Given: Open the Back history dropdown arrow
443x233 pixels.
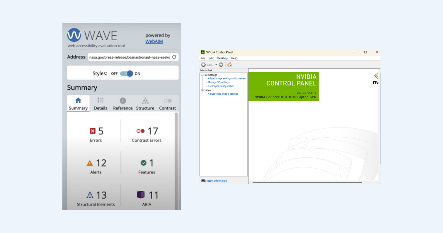Looking at the screenshot, I should click(x=216, y=65).
